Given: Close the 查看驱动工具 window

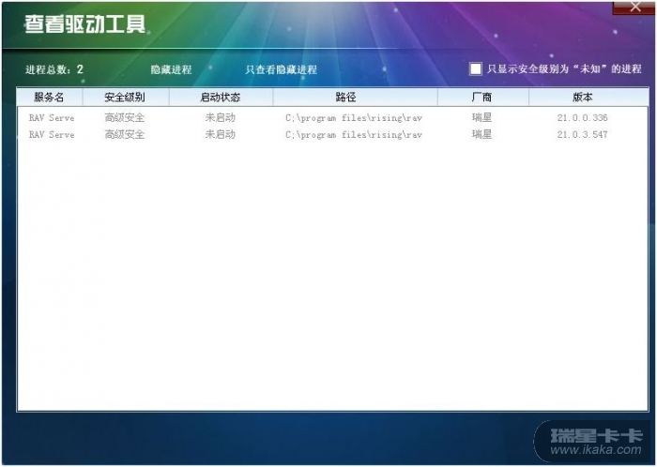Looking at the screenshot, I should pos(634,8).
